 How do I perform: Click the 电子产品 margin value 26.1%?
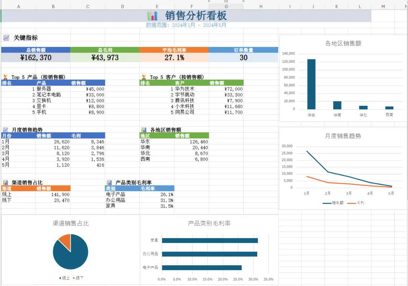(157, 195)
